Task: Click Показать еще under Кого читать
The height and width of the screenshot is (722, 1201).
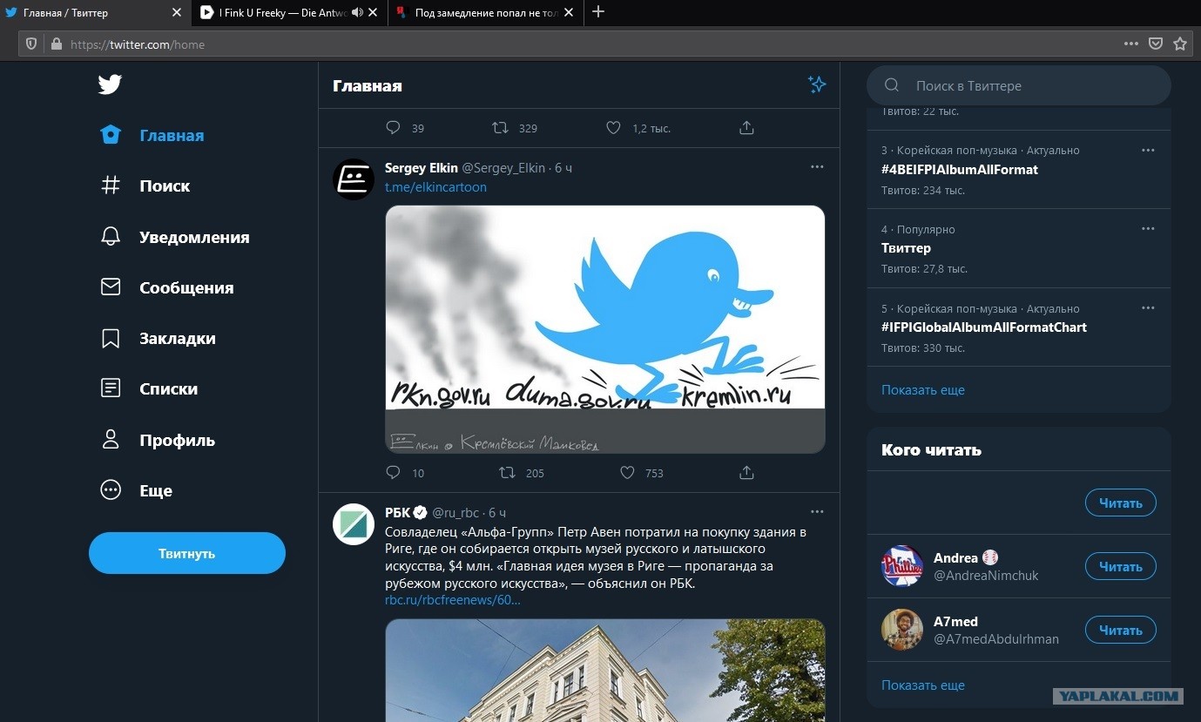Action: [923, 685]
